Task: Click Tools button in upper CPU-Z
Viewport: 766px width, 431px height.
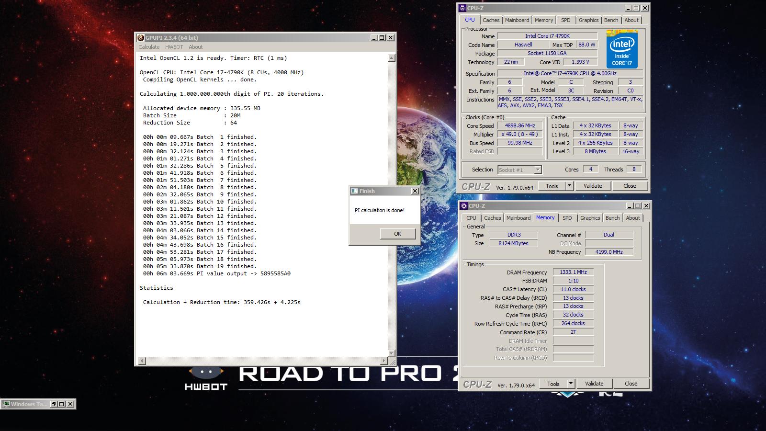Action: pos(552,186)
